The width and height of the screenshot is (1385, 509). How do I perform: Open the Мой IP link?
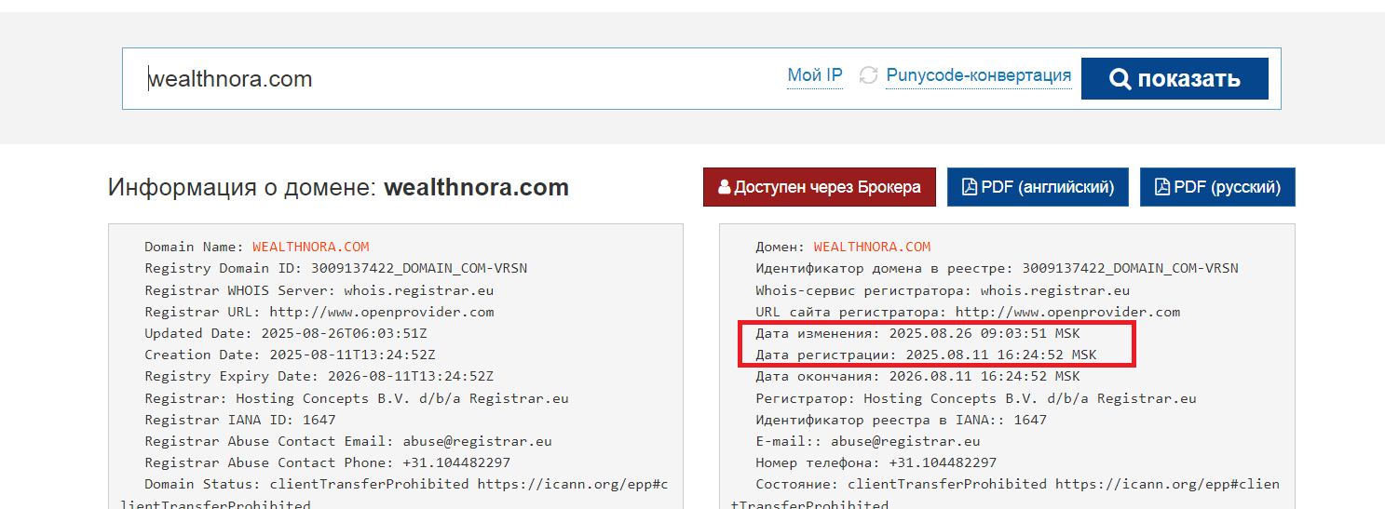(x=815, y=75)
